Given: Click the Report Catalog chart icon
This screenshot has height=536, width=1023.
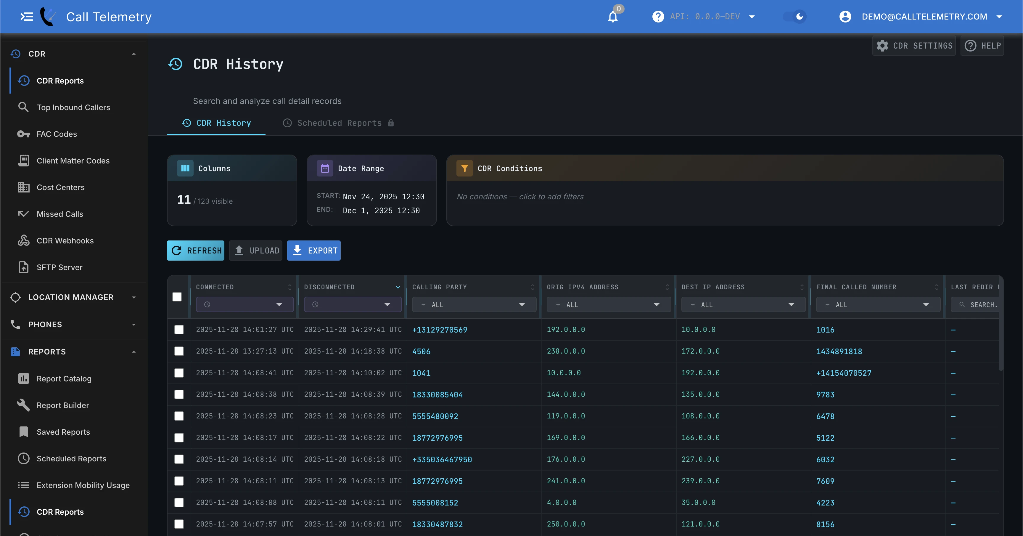Looking at the screenshot, I should pos(23,378).
